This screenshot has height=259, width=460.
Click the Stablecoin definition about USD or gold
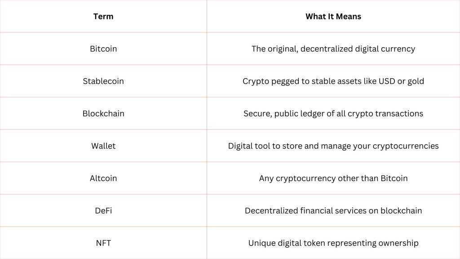(x=333, y=81)
